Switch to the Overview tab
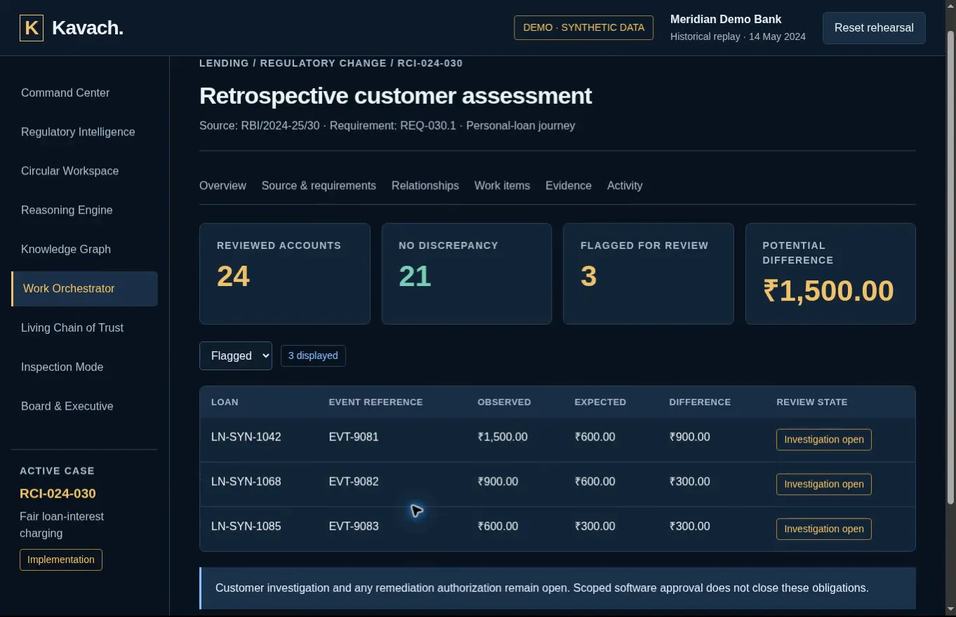This screenshot has width=956, height=617. click(x=223, y=186)
